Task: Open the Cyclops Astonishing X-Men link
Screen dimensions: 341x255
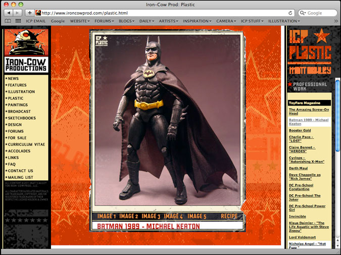Action: point(307,160)
